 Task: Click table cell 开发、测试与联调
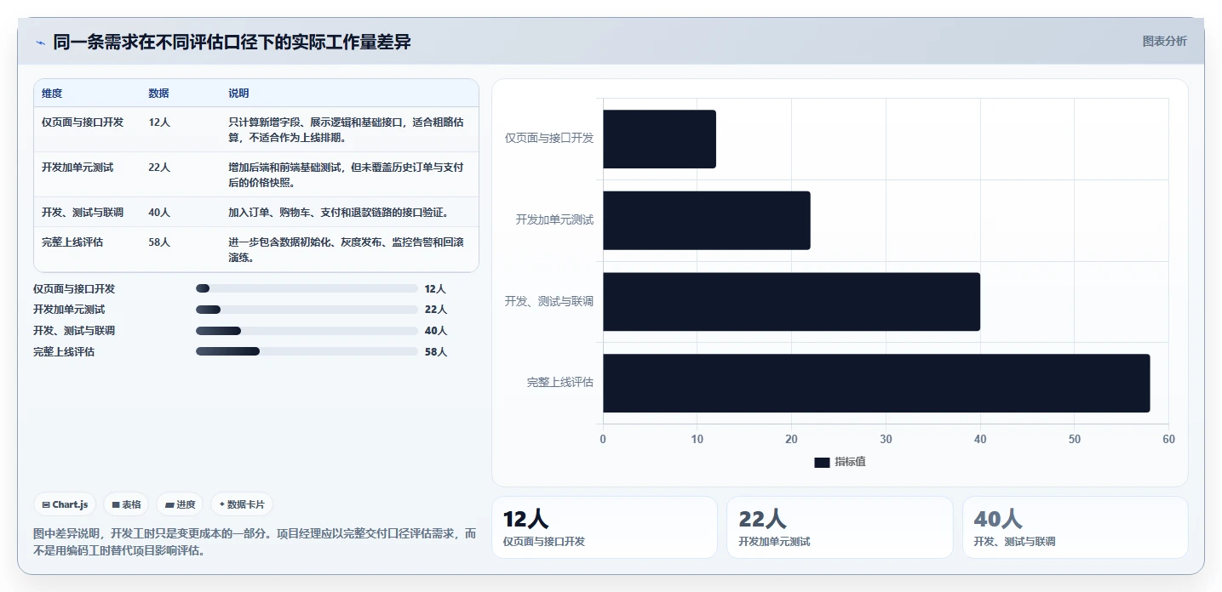pos(83,213)
